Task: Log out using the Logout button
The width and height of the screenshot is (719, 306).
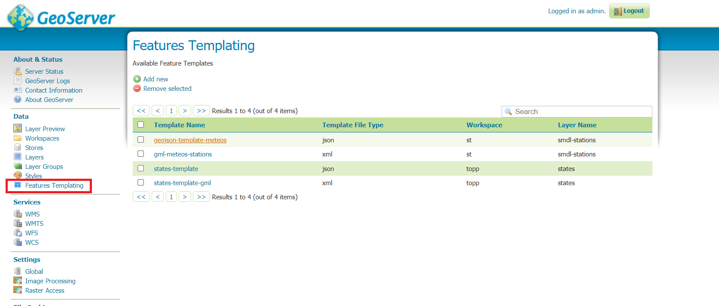Action: [x=629, y=11]
